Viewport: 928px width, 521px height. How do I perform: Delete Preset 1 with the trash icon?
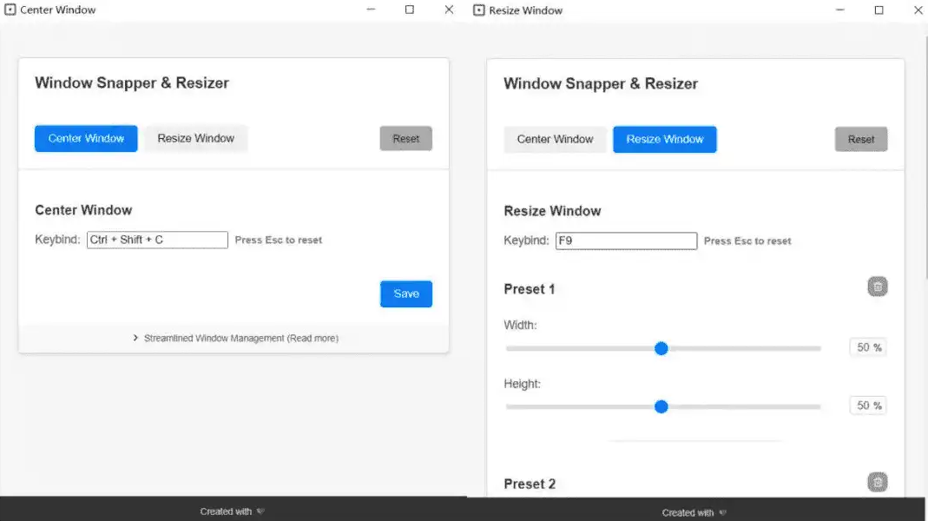point(877,287)
